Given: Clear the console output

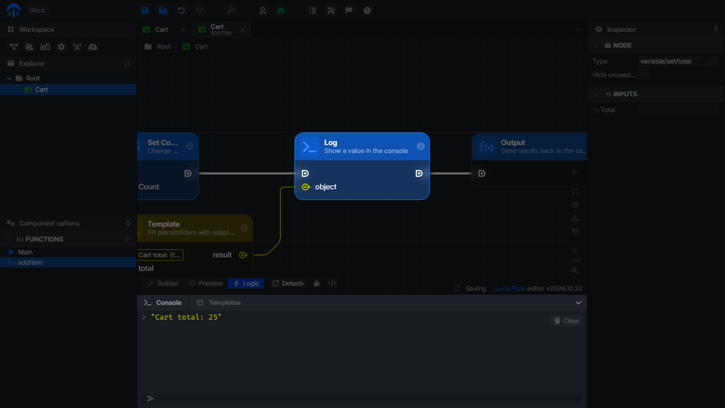Looking at the screenshot, I should (x=566, y=321).
